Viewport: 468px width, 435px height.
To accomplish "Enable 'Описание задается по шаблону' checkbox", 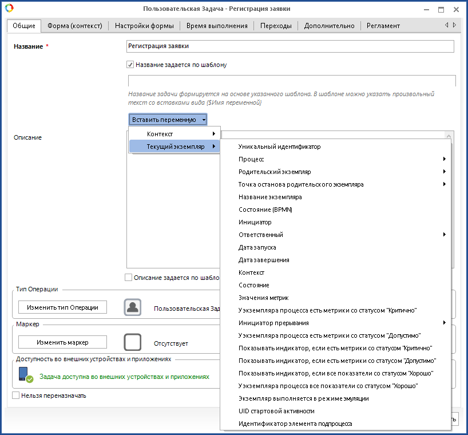I will (128, 278).
